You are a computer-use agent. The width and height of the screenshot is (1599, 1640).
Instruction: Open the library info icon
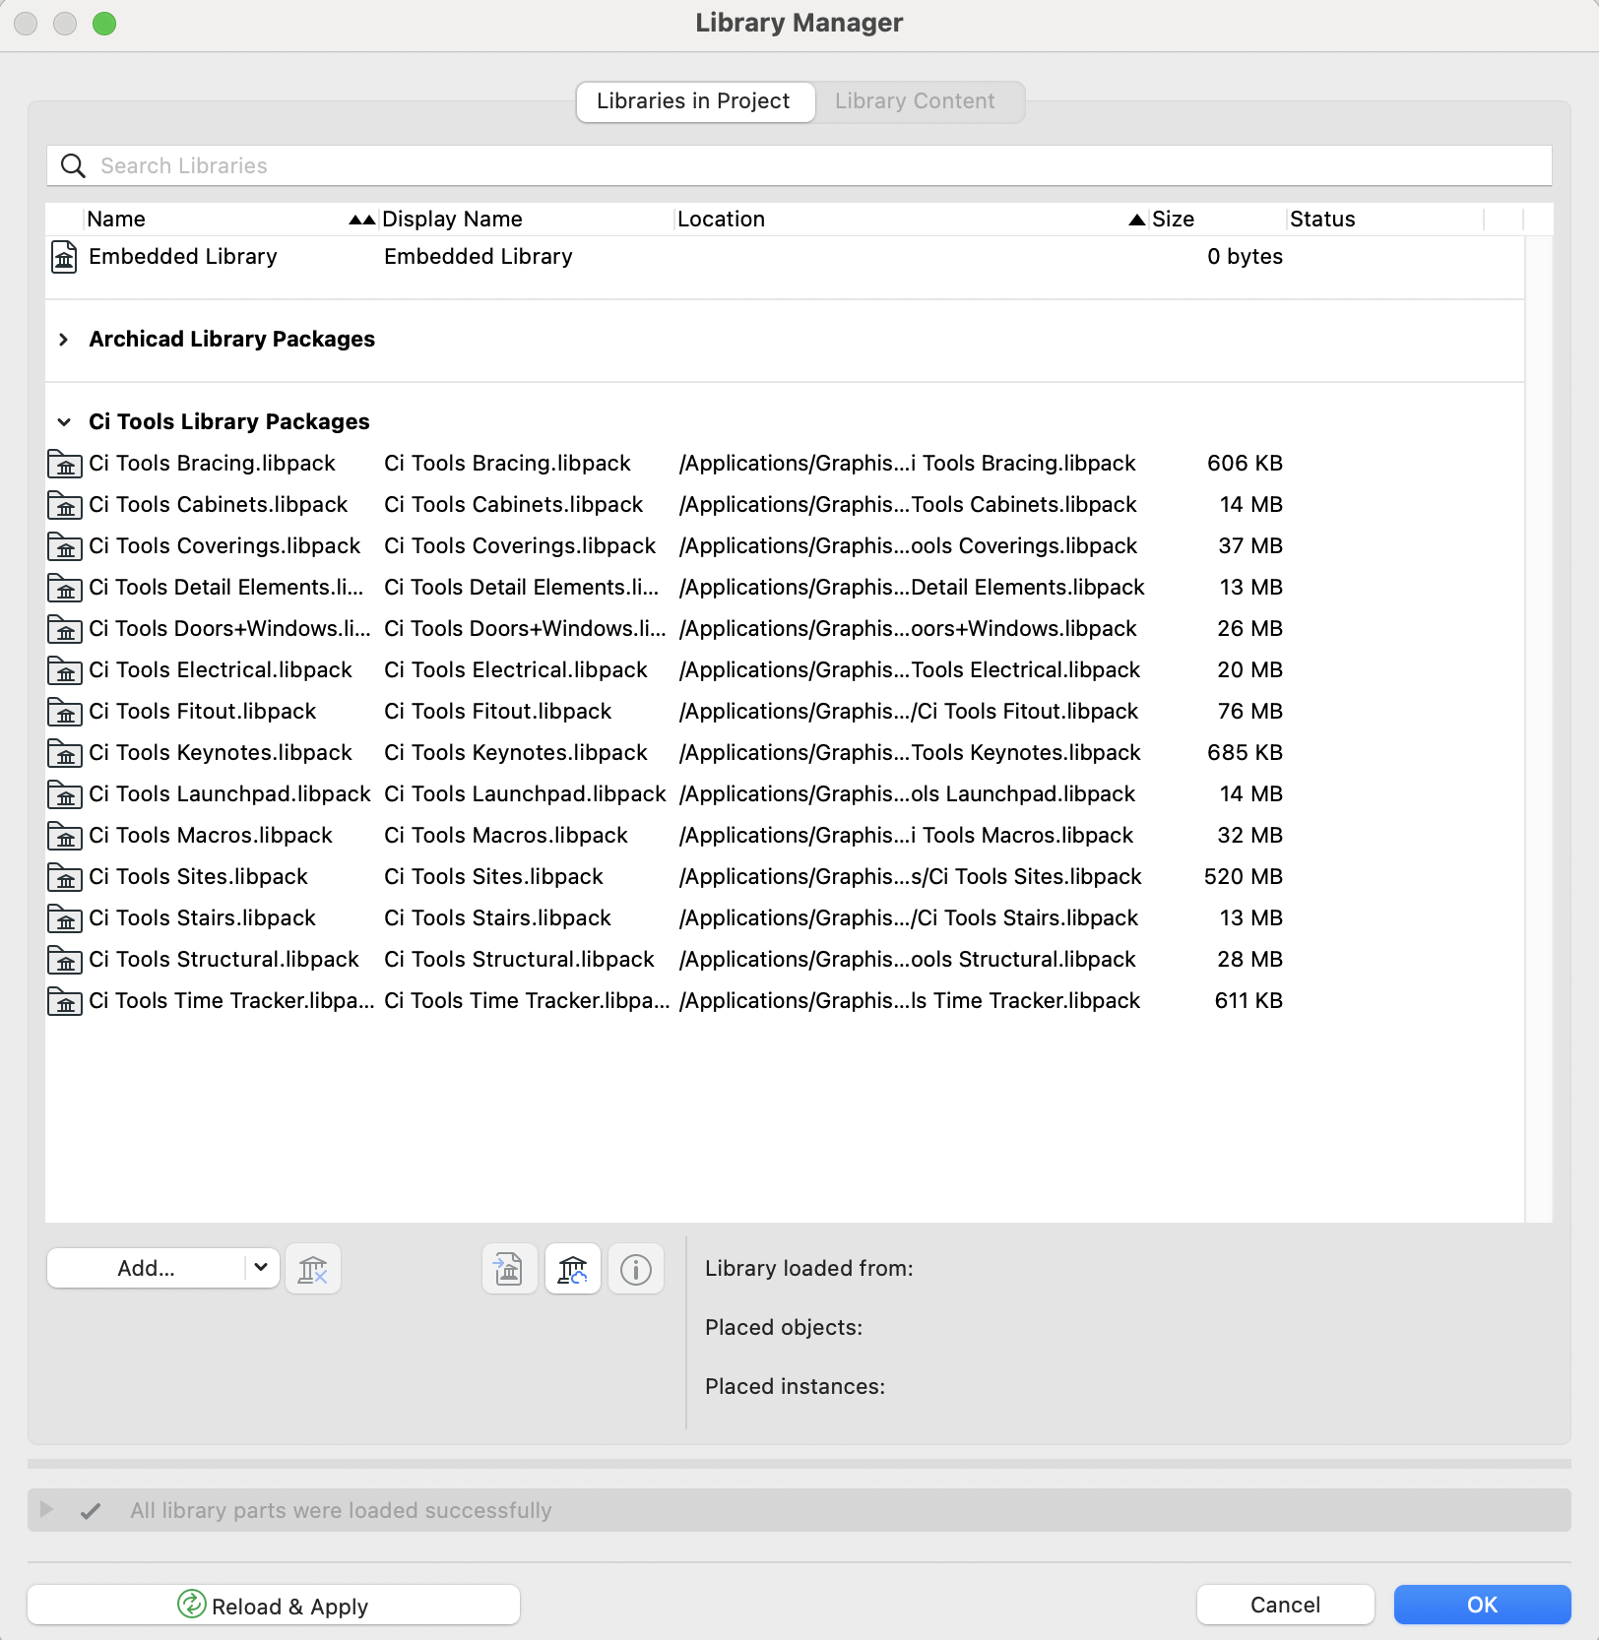coord(636,1269)
